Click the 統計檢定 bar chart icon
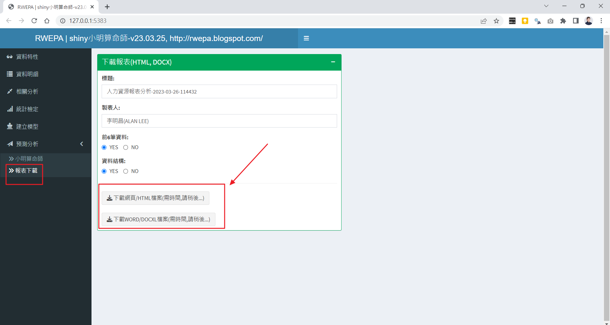 click(10, 109)
